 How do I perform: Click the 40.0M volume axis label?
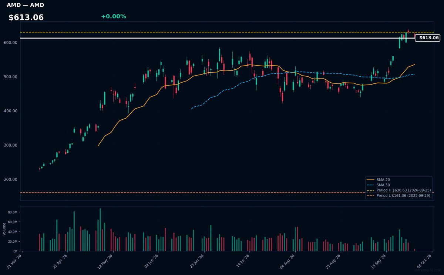click(x=13, y=232)
